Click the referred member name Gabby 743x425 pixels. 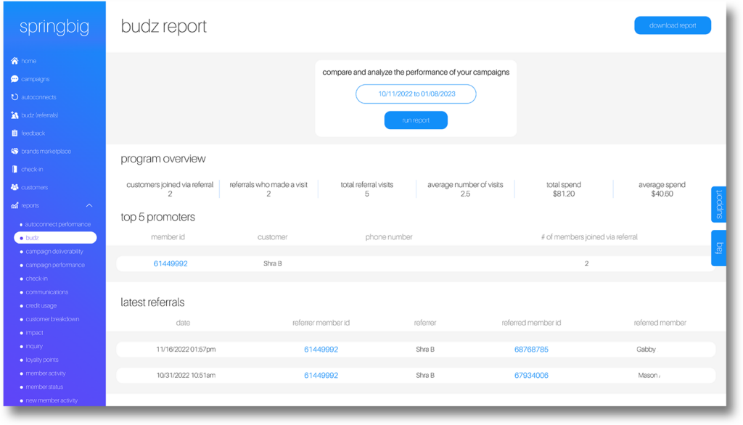click(x=646, y=349)
